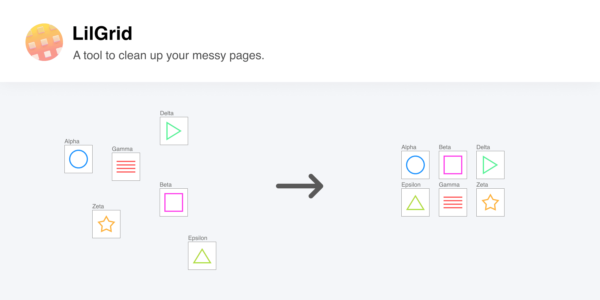The image size is (600, 300).
Task: Select the scattered Zeta orange star tile
Action: pos(106,224)
